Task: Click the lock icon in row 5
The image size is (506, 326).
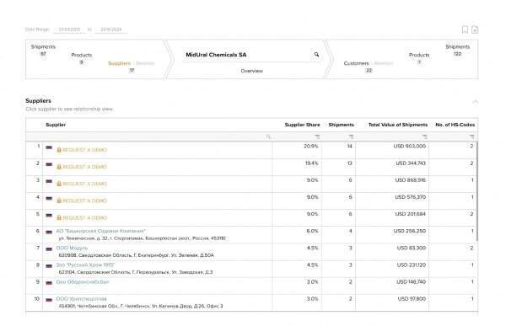Action: (x=59, y=217)
